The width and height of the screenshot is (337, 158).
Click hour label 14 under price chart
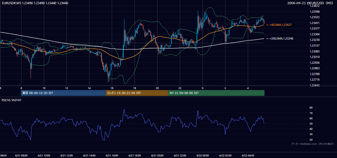pyautogui.click(x=89, y=88)
